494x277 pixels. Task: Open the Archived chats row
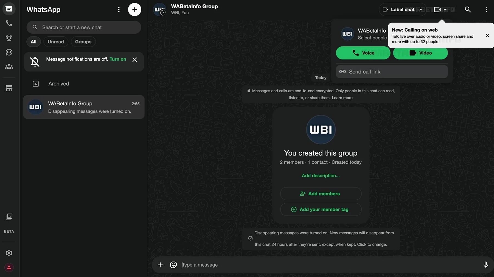click(x=84, y=84)
